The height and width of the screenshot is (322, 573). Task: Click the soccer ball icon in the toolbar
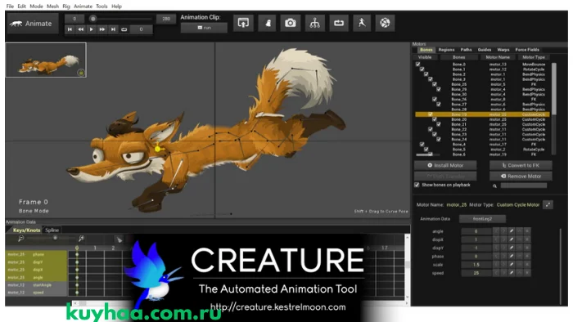[x=385, y=23]
